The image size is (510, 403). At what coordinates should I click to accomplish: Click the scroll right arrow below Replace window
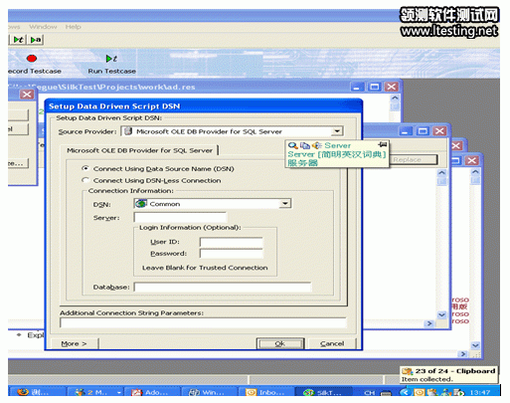coord(429,323)
